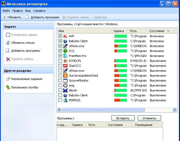
Task: Click the GrooveMonitor program icon
Action: tap(65, 80)
